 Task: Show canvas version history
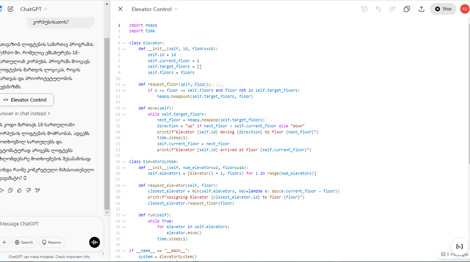[x=364, y=9]
